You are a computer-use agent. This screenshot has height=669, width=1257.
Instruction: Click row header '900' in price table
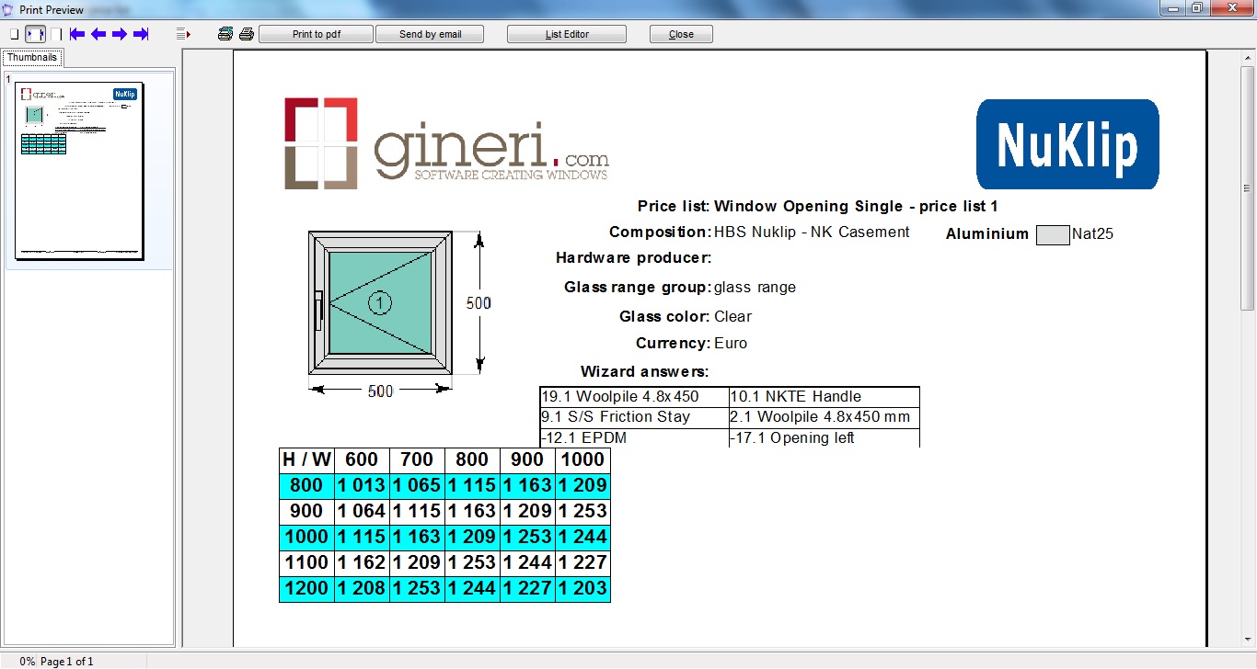[x=306, y=511]
